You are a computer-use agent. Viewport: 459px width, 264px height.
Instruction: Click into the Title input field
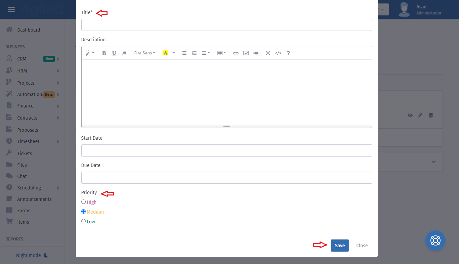[226, 25]
